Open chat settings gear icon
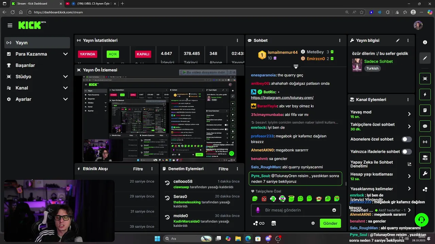The width and height of the screenshot is (435, 244). pyautogui.click(x=313, y=223)
